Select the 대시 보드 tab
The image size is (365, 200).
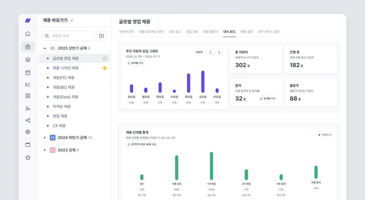[230, 32]
